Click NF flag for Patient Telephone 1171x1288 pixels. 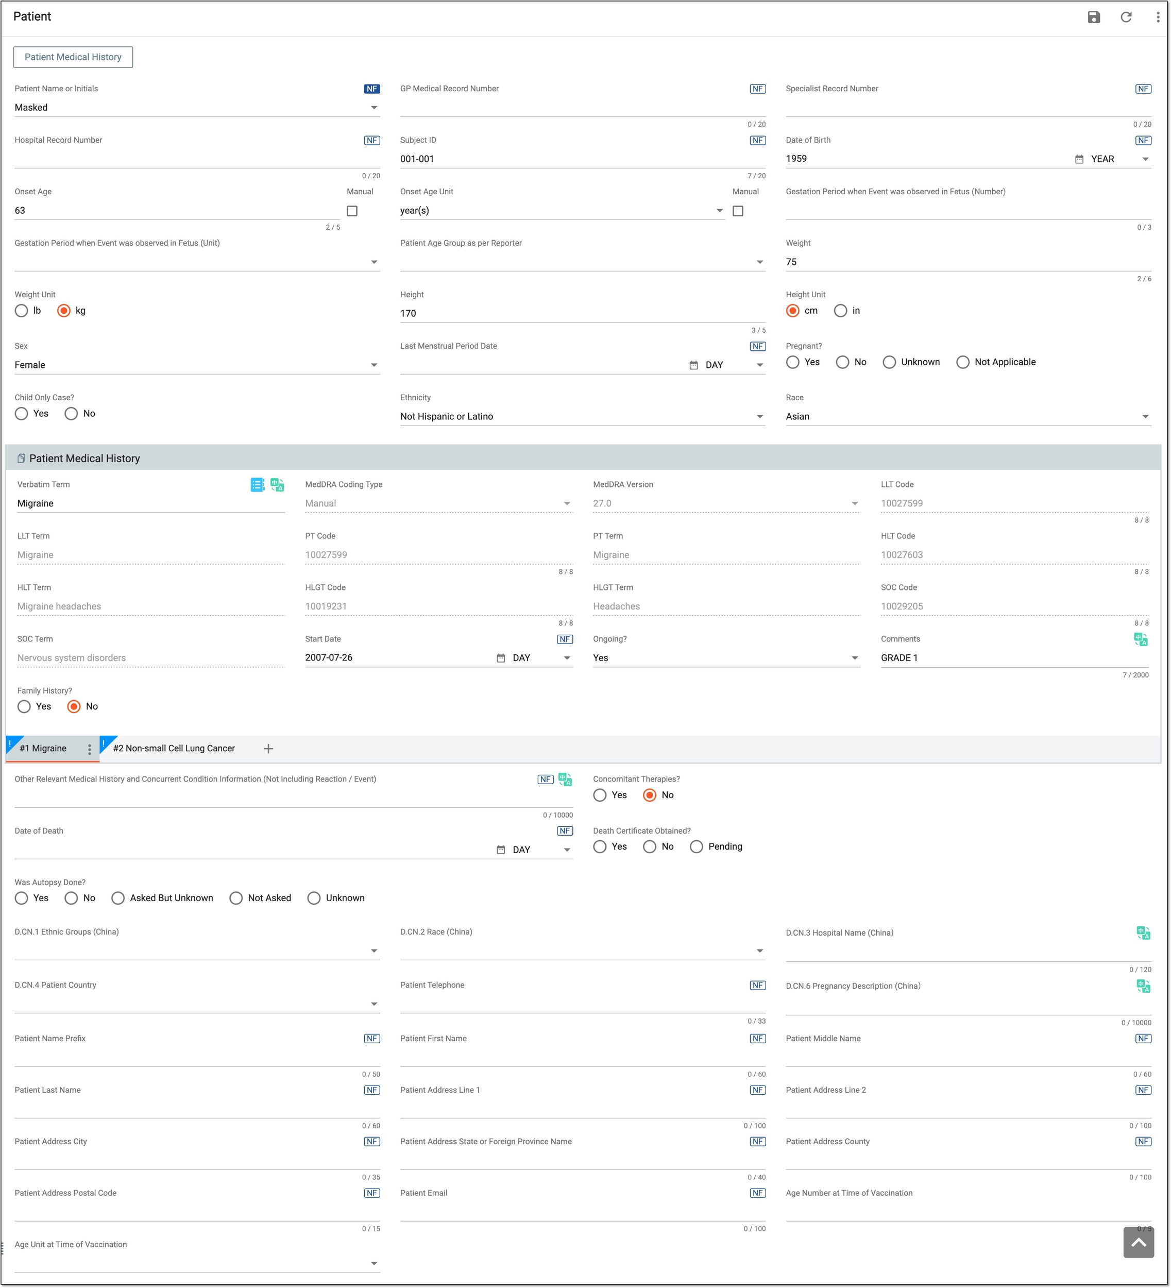pos(758,986)
